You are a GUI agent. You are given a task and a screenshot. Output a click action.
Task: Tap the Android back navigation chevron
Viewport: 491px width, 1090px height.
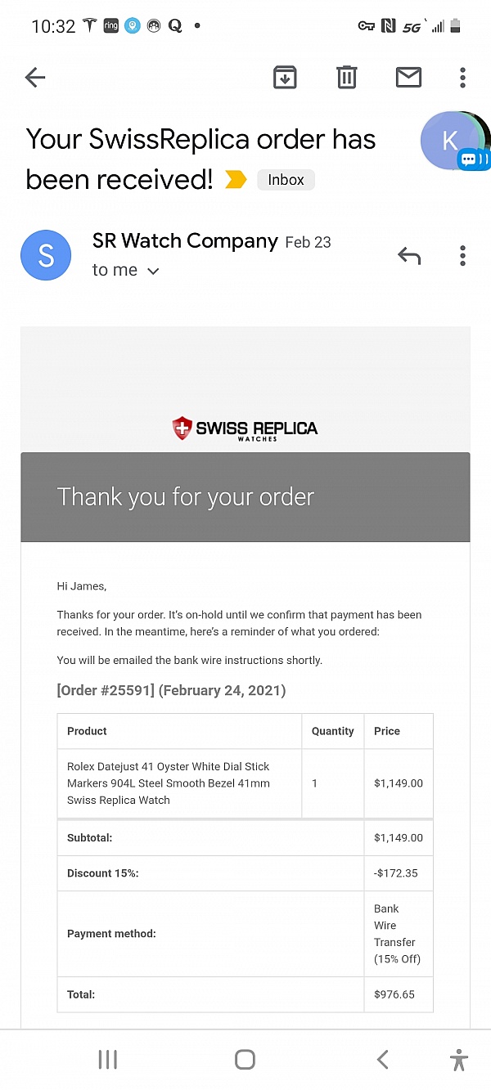pyautogui.click(x=382, y=1060)
